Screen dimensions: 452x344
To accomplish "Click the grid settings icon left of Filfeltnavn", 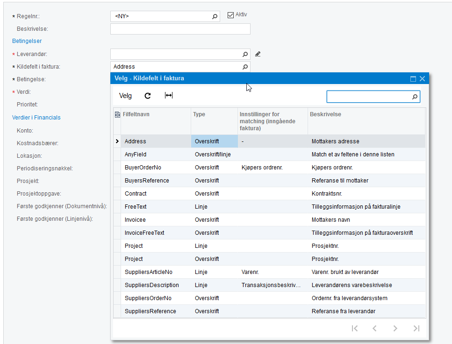I will [117, 114].
